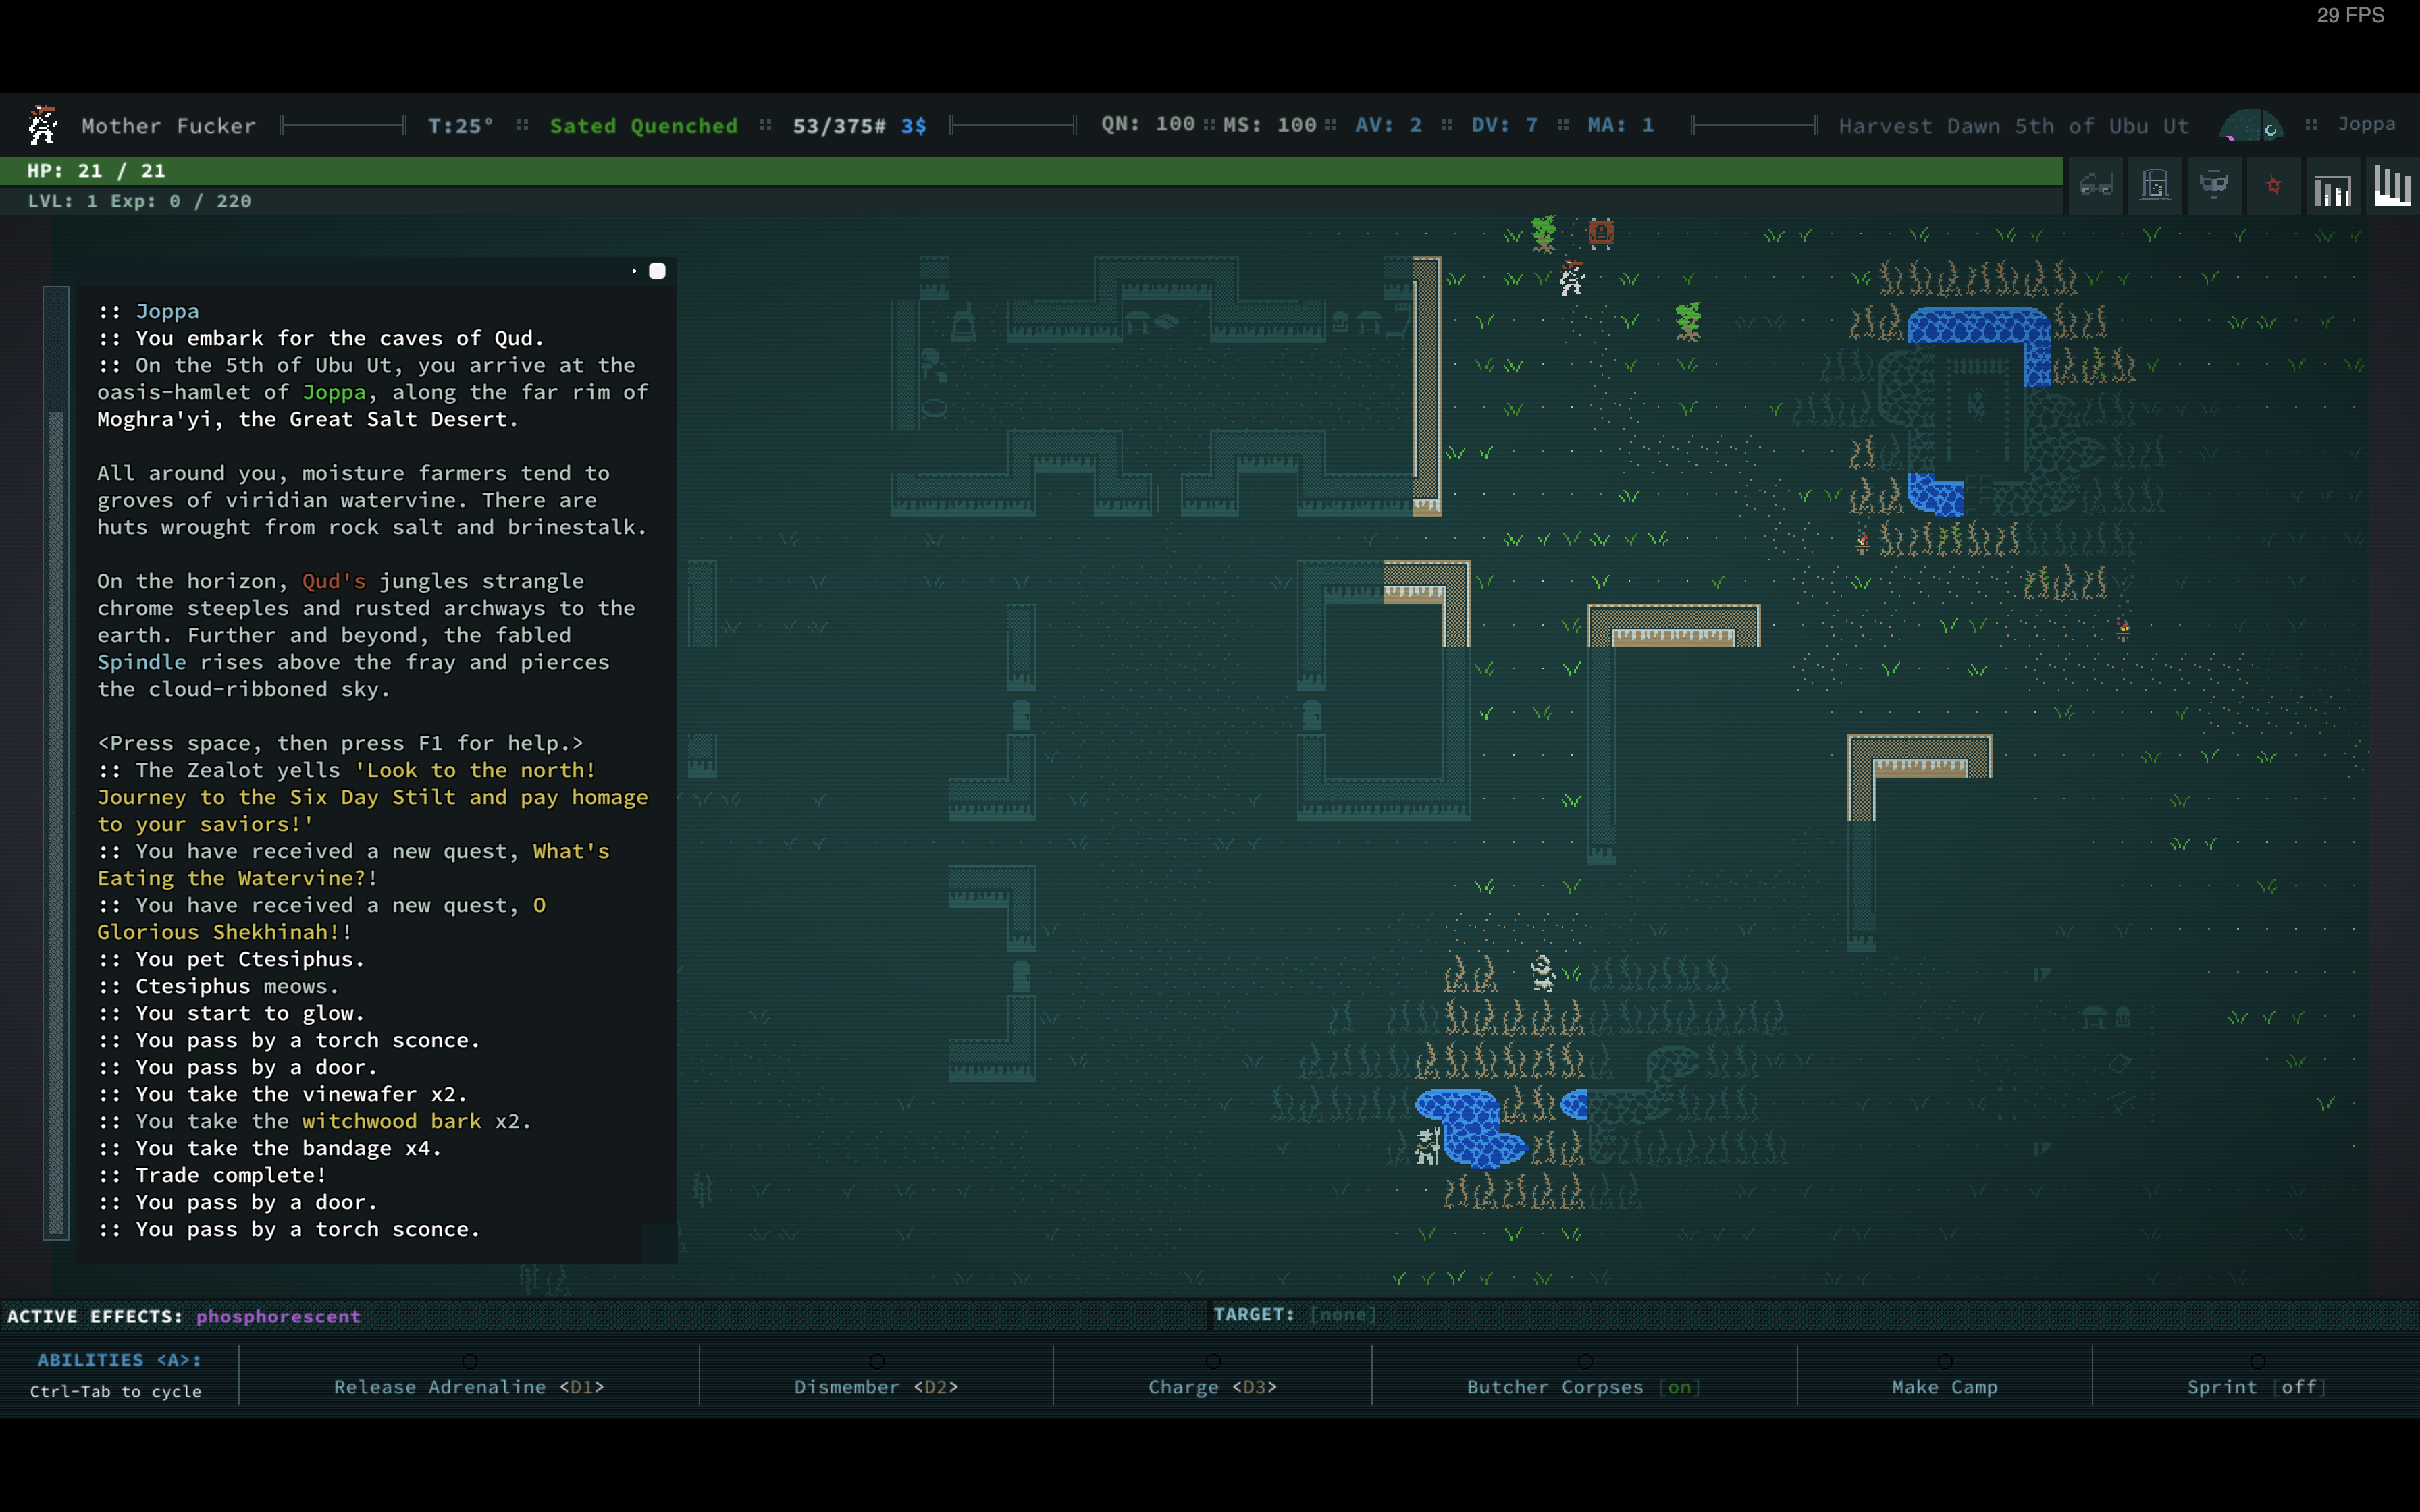2420x1512 pixels.
Task: Click the orange 'witchwood bark' log text
Action: [x=392, y=1121]
